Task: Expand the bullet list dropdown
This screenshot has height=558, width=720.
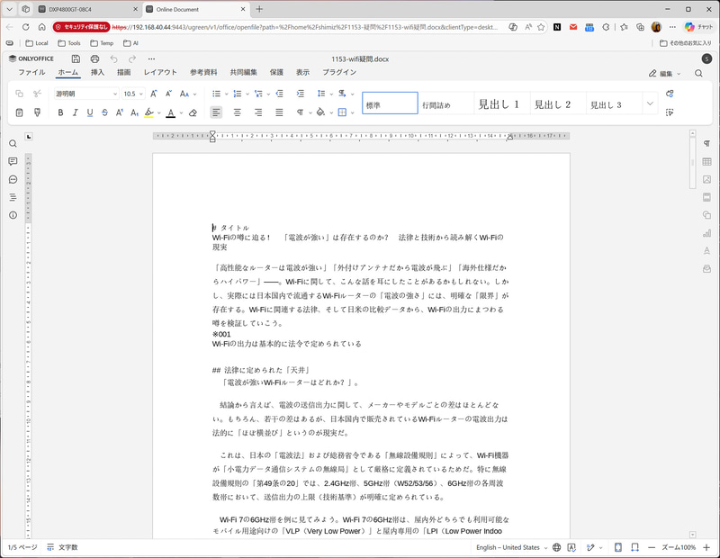Action: pyautogui.click(x=227, y=94)
